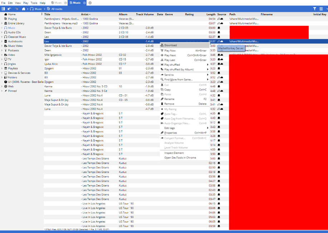Close the active Music tab

84,3
